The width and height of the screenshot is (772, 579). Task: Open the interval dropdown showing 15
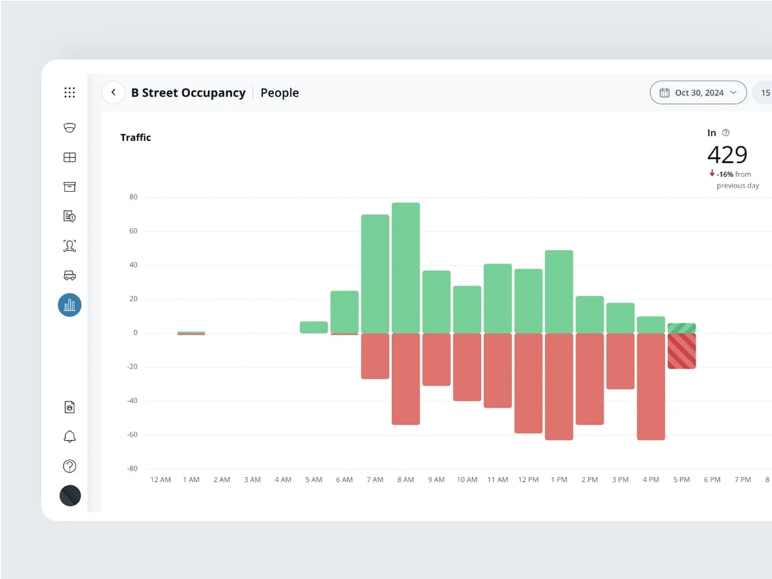(x=764, y=92)
